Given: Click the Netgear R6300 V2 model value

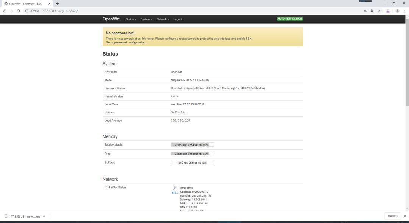Looking at the screenshot, I should coord(190,80).
